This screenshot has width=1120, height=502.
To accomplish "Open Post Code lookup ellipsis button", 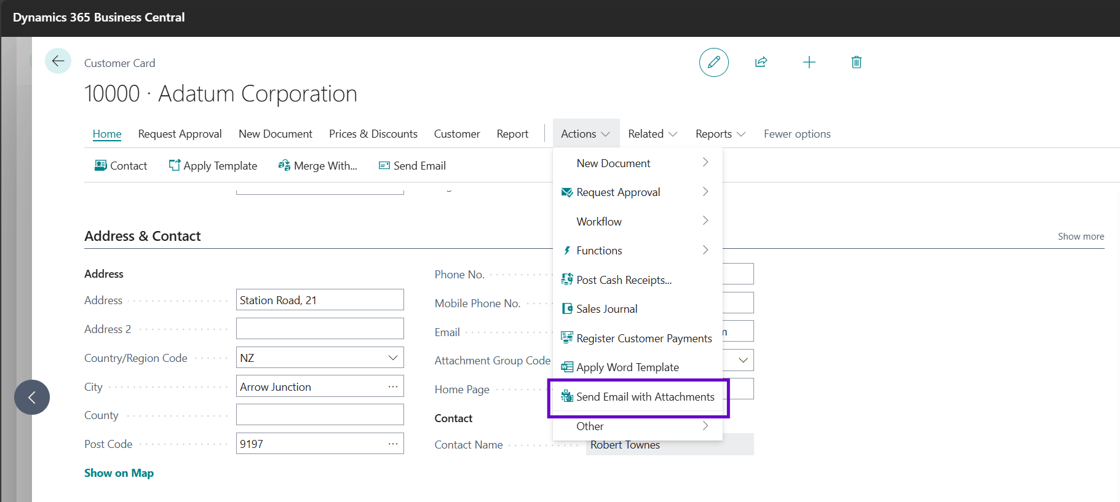I will coord(393,444).
